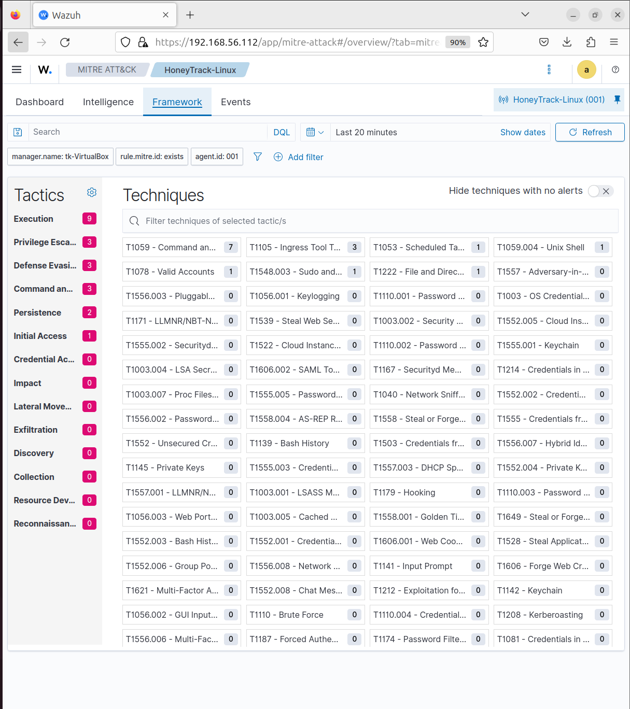
Task: Open the vertical dots options menu
Action: [549, 69]
